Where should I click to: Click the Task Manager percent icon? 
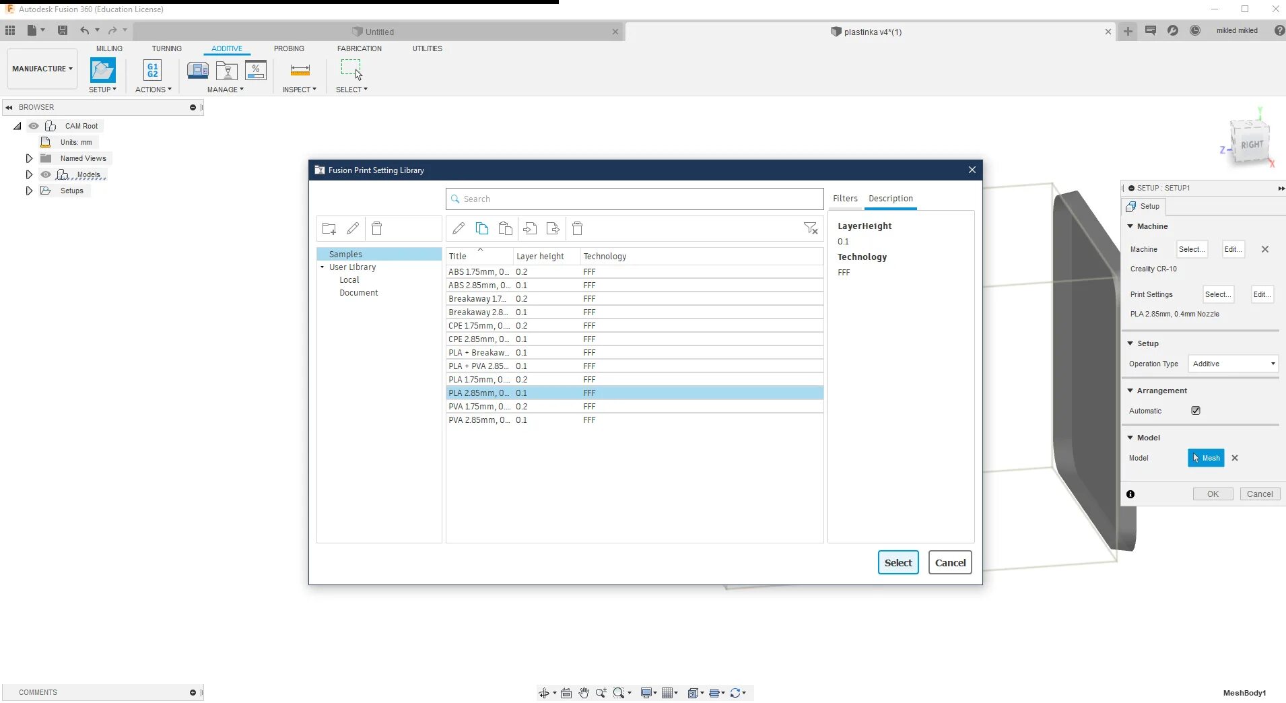click(x=256, y=70)
